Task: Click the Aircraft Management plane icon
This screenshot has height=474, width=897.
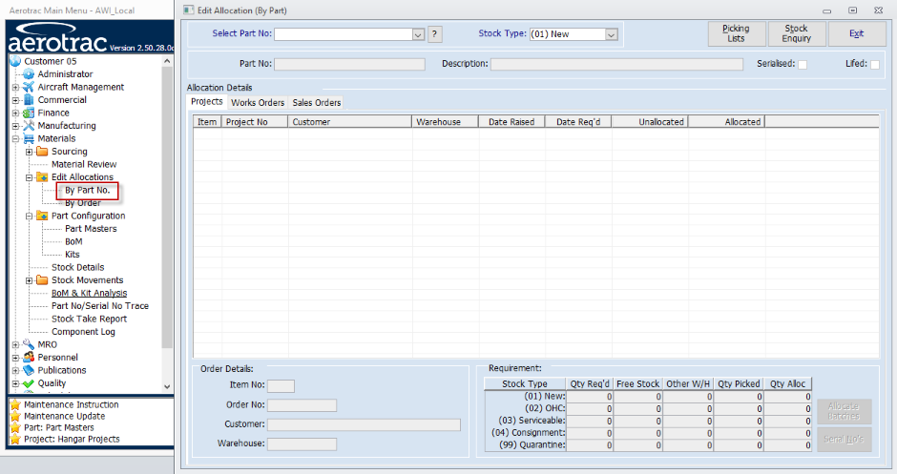Action: (29, 87)
